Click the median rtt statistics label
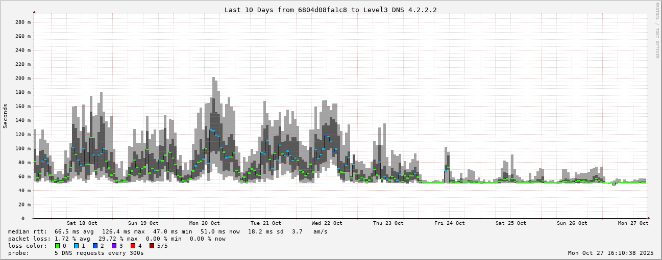662x260 pixels. pyautogui.click(x=27, y=231)
